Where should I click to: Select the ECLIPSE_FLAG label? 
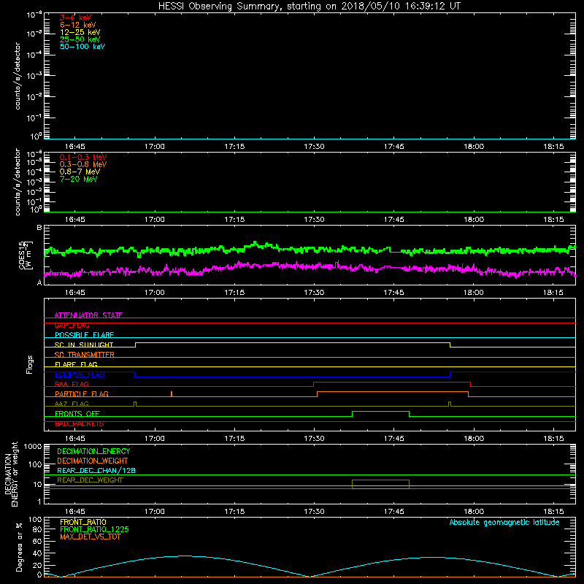pos(80,374)
